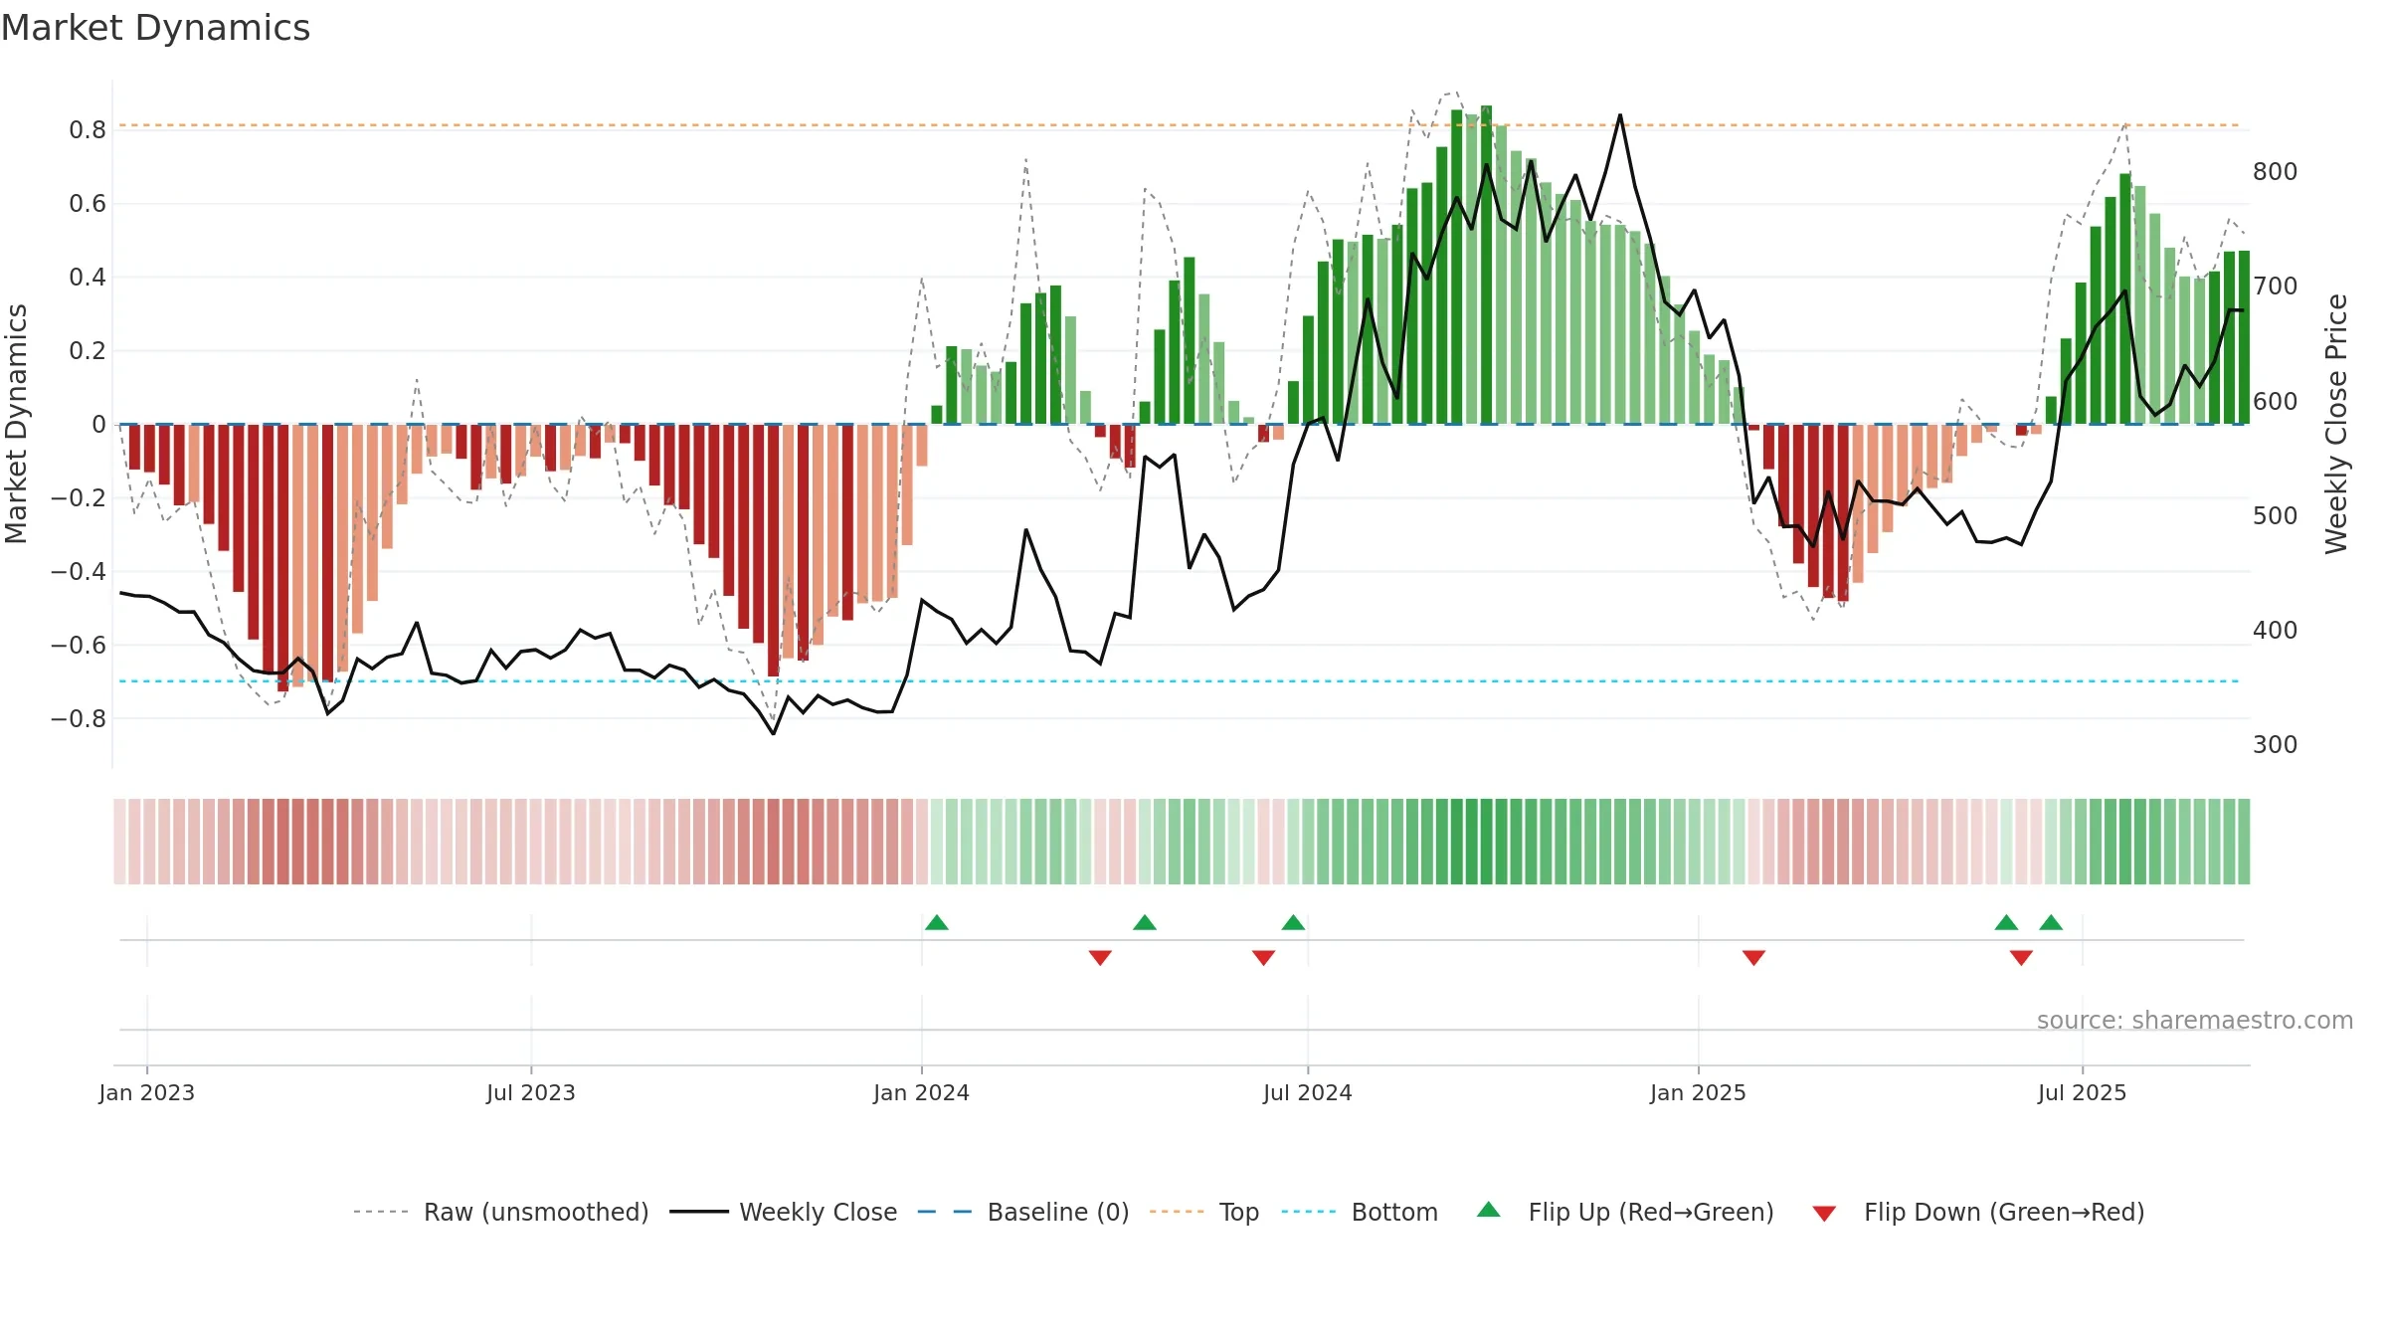Image resolution: width=2387 pixels, height=1343 pixels.
Task: Click the Jul 2023 axis label
Action: coord(531,1092)
